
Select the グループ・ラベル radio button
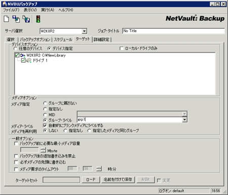tap(45, 120)
